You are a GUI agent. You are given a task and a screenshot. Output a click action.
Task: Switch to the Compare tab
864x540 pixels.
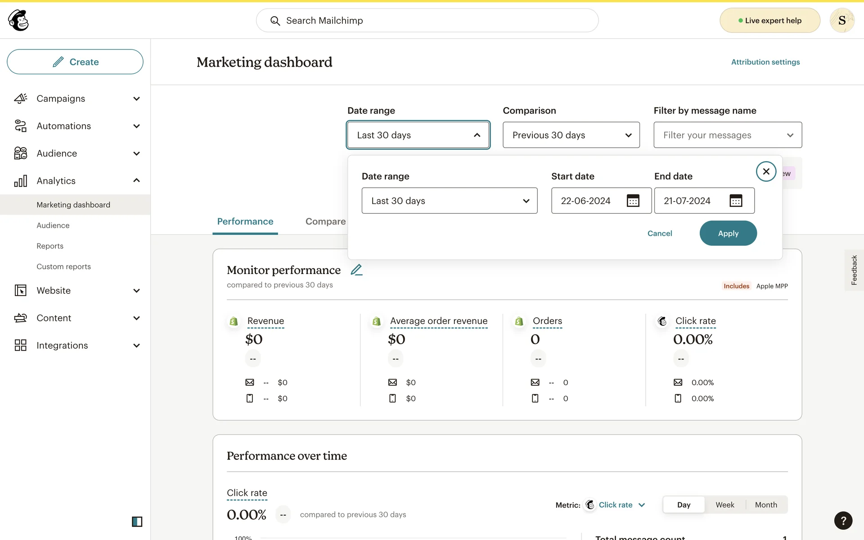pos(325,221)
